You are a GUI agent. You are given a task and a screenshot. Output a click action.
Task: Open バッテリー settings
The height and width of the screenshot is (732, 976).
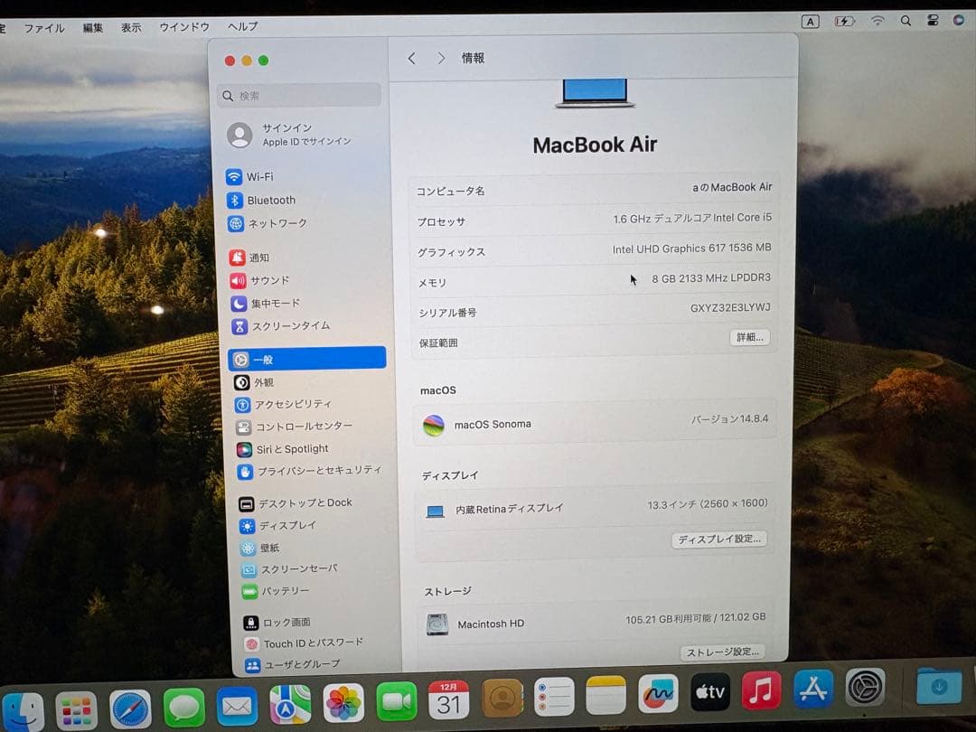tap(276, 591)
